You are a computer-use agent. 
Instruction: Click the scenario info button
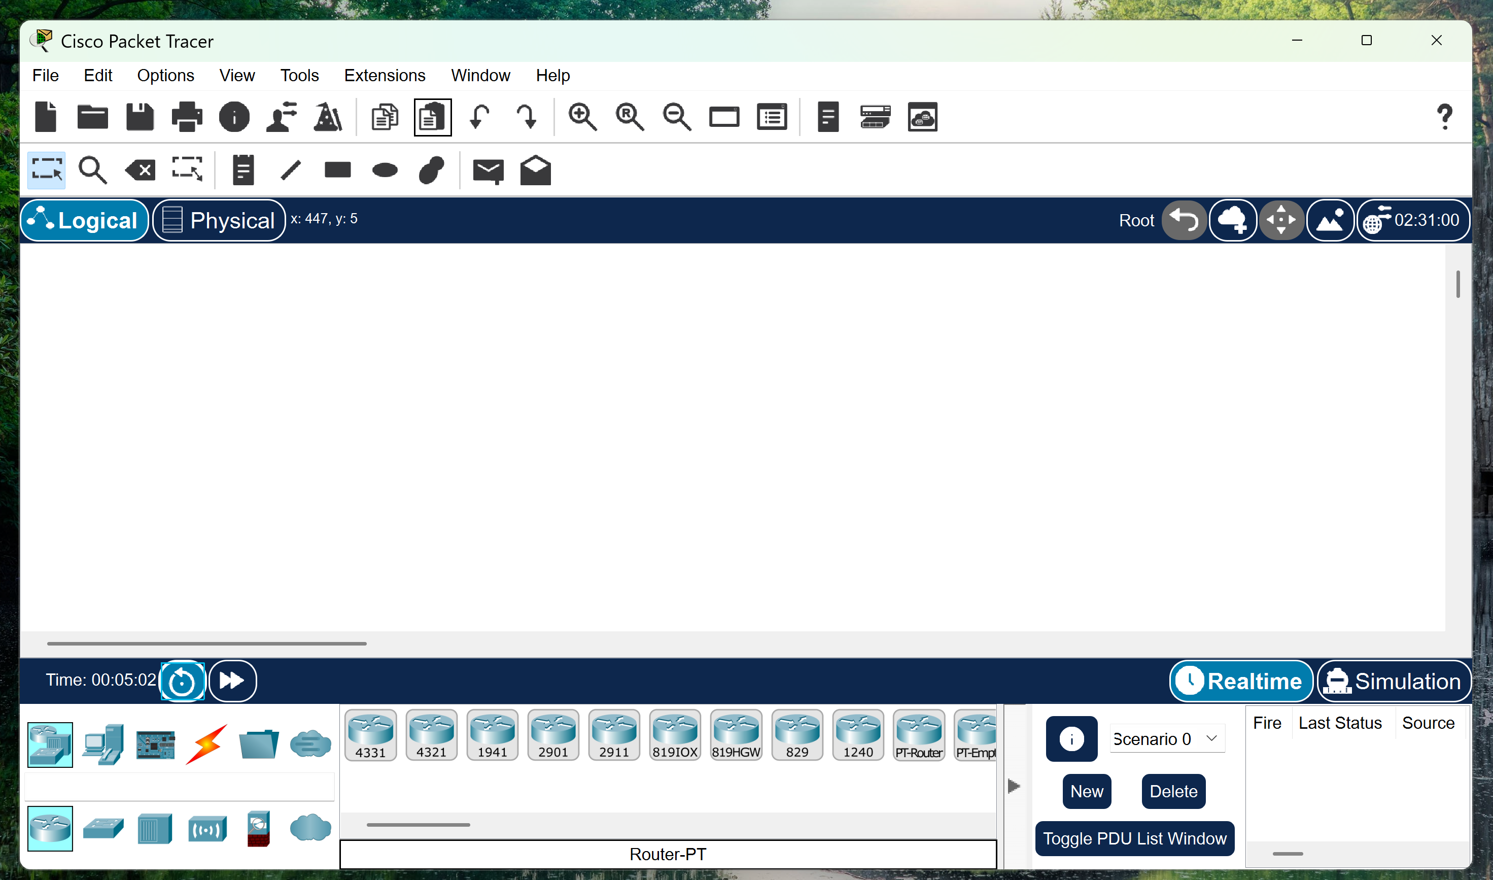(x=1071, y=739)
